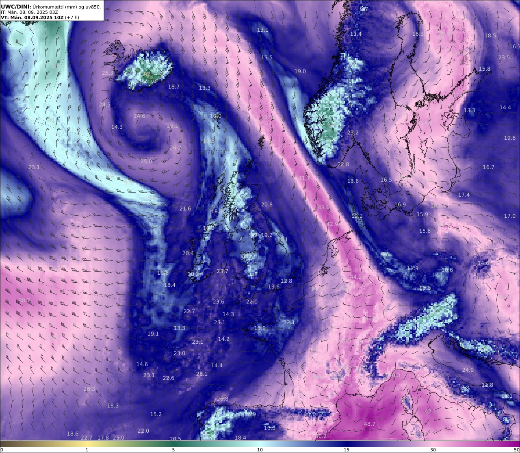The width and height of the screenshot is (520, 453).
Task: Click the 15.2 value on the map
Action: (x=156, y=414)
